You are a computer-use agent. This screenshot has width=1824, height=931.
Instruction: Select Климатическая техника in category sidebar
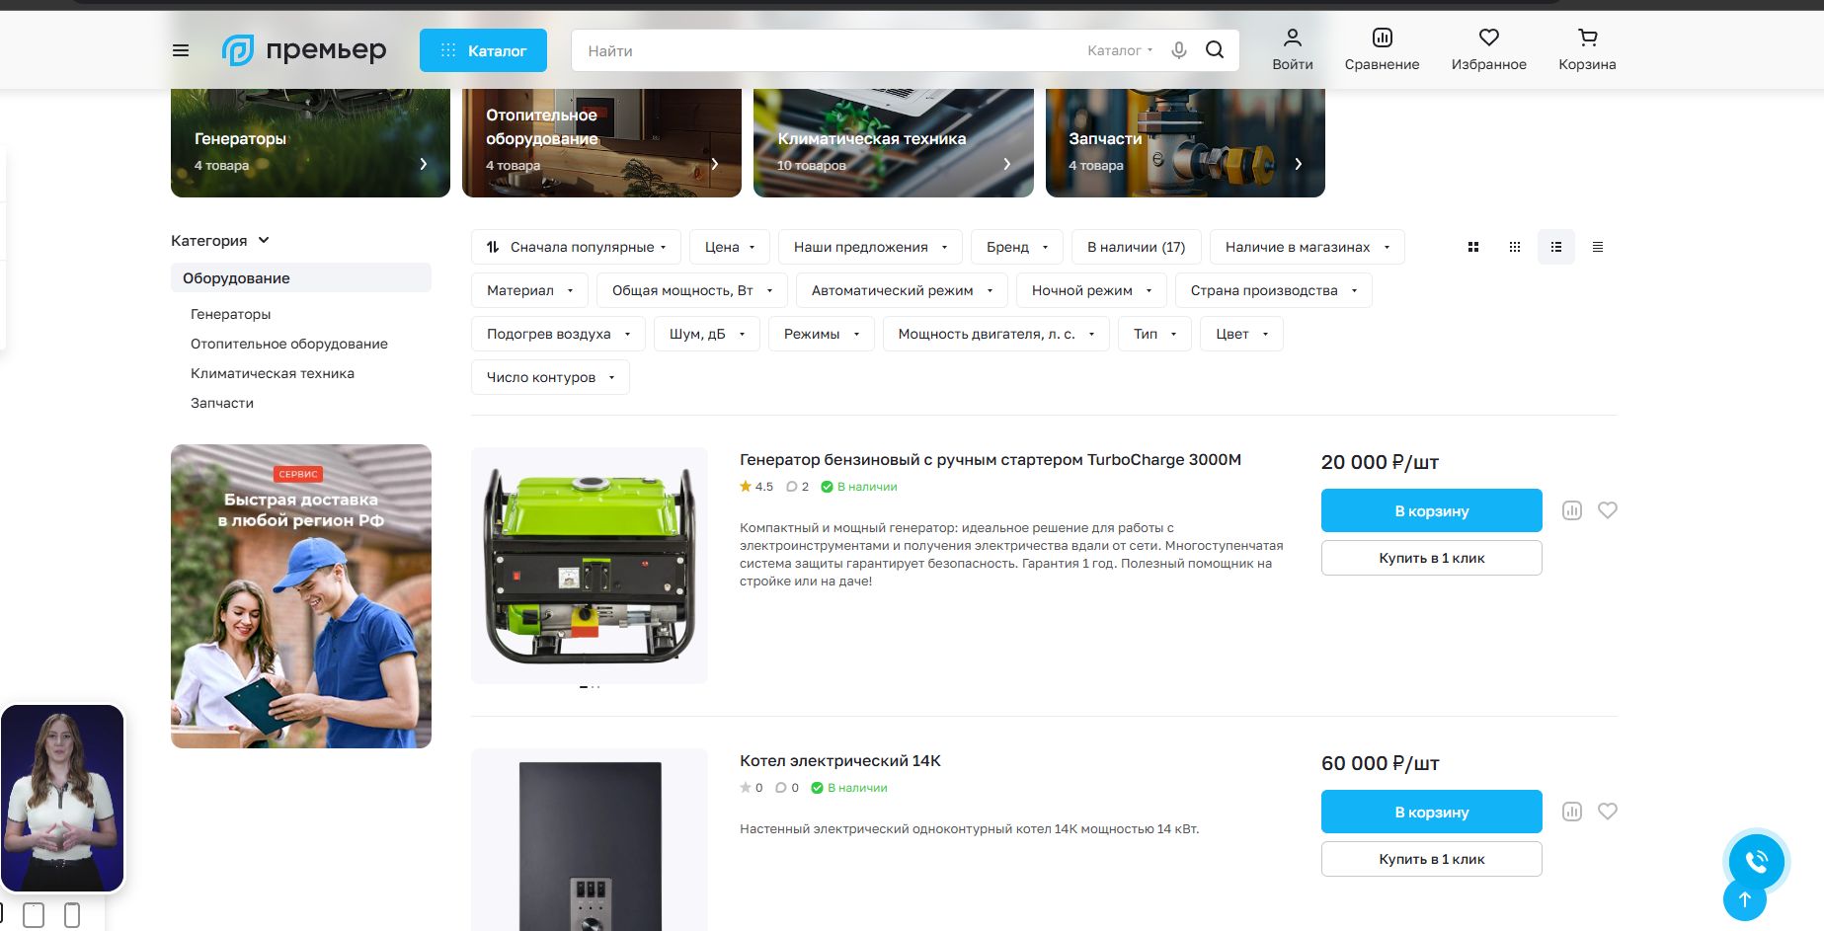coord(273,373)
